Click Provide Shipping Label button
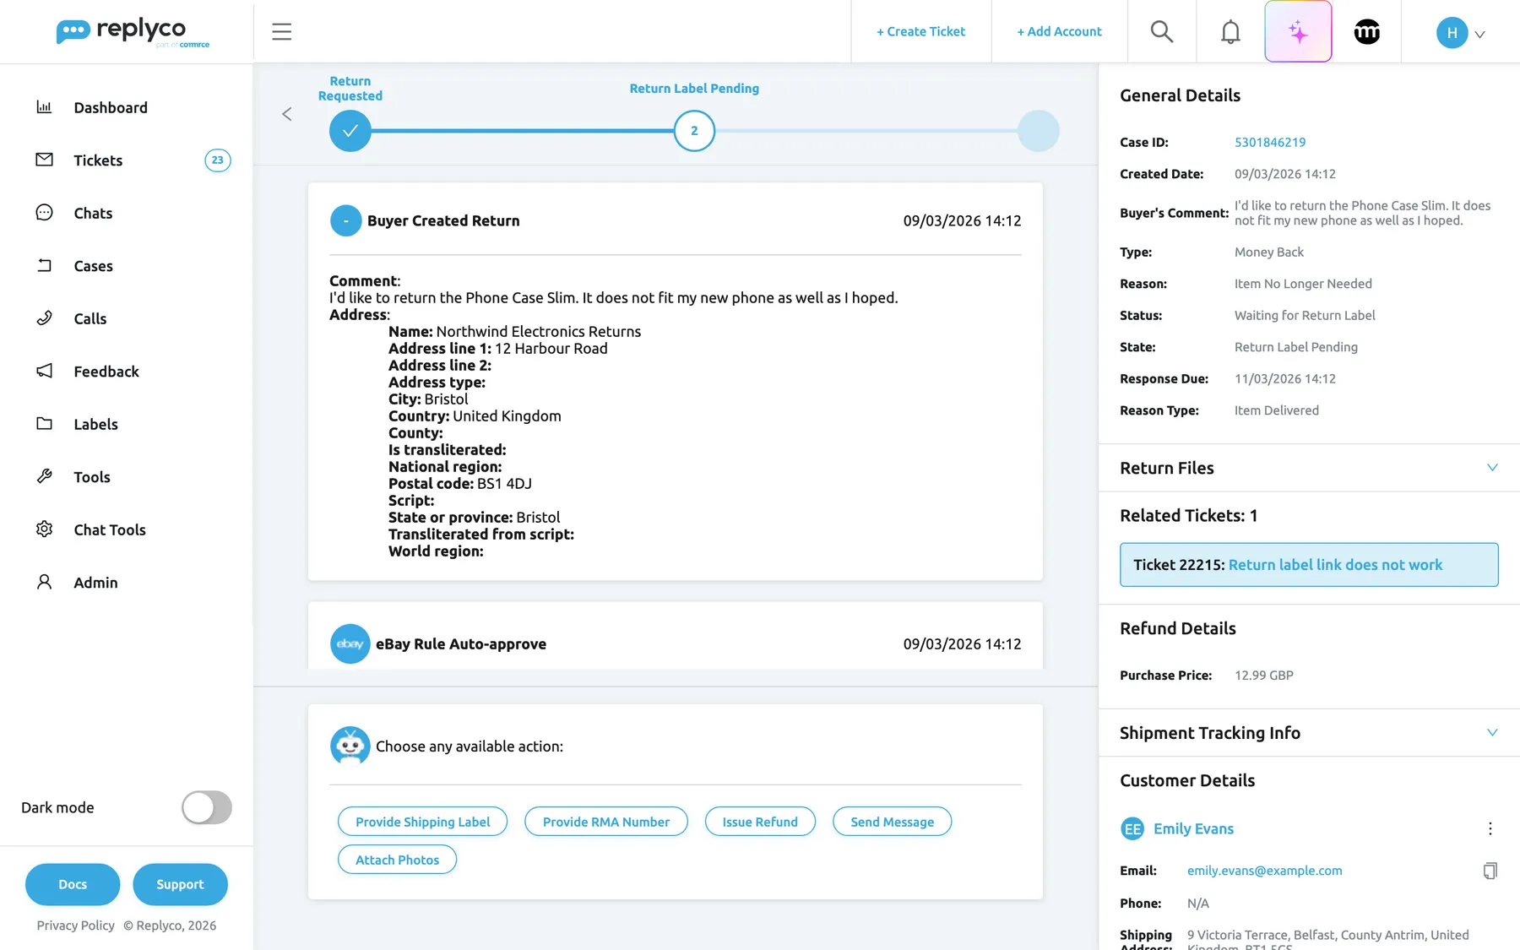The height and width of the screenshot is (950, 1520). [422, 822]
